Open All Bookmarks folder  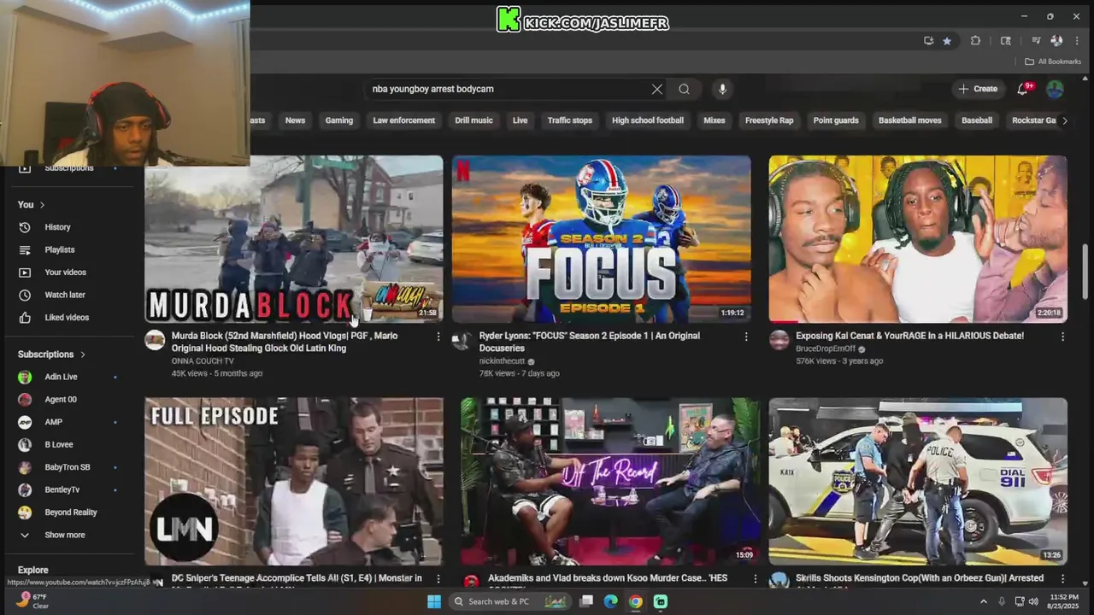(1053, 61)
